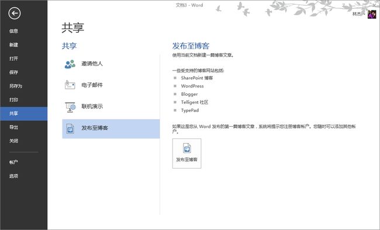The height and width of the screenshot is (230, 380).
Task: Click the TypePad list item
Action: 190,110
